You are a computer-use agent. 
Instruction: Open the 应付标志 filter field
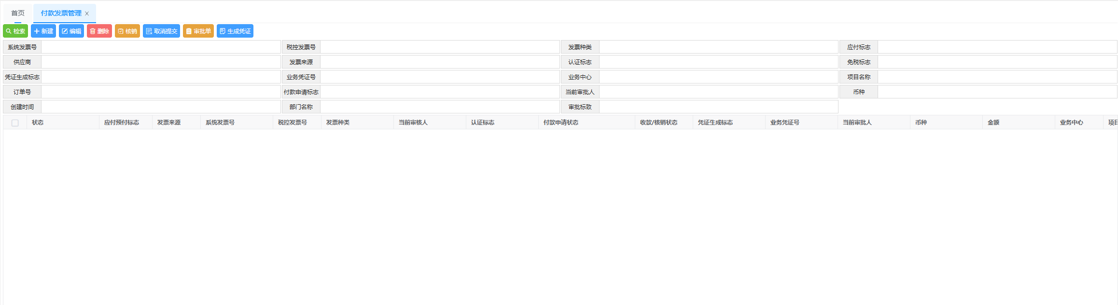point(997,47)
